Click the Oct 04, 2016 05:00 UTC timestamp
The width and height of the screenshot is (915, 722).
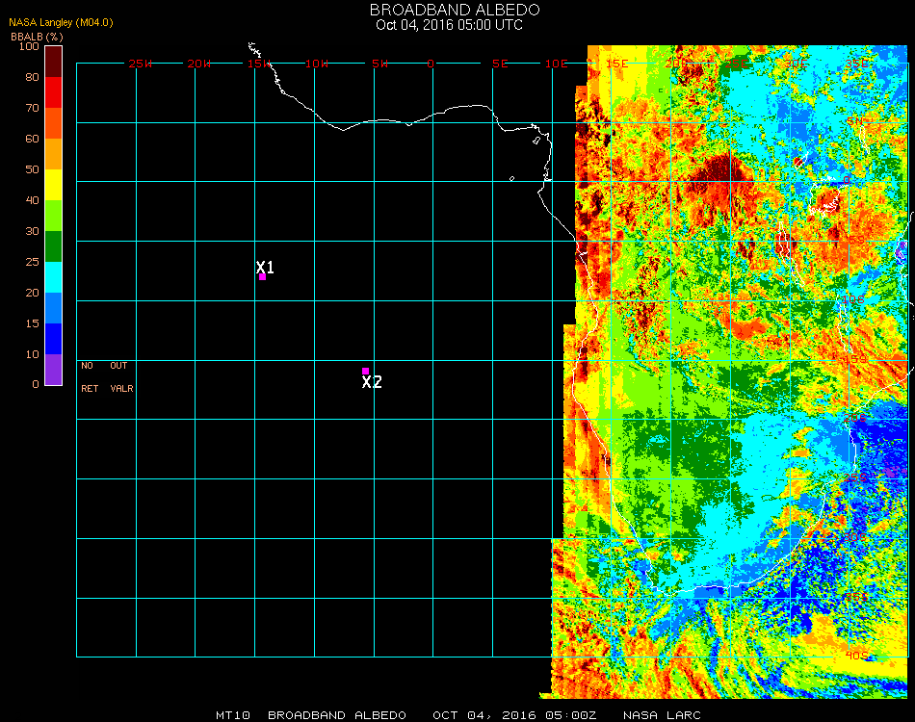coord(449,25)
